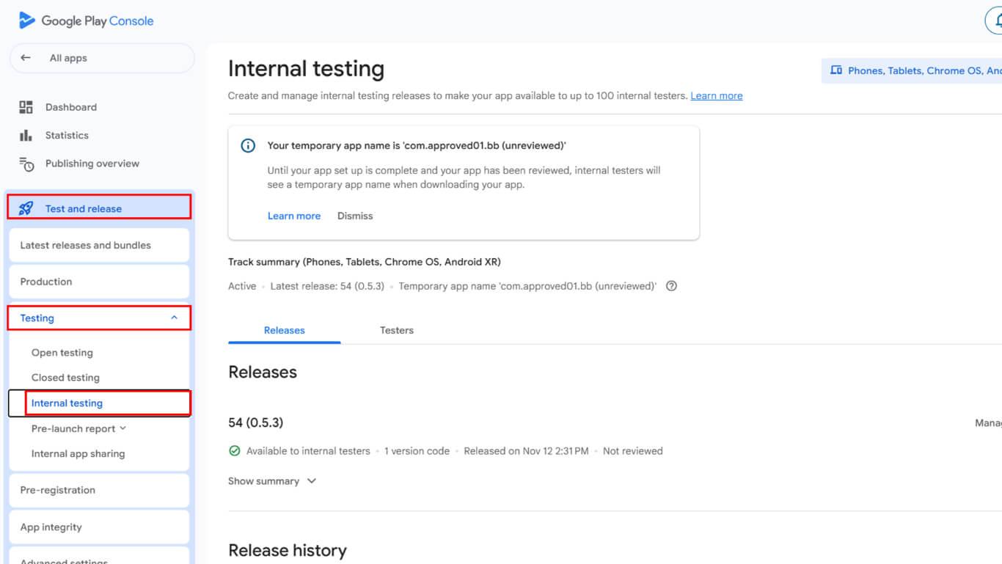Image resolution: width=1002 pixels, height=564 pixels.
Task: Expand Show summary for release 54
Action: tap(272, 481)
